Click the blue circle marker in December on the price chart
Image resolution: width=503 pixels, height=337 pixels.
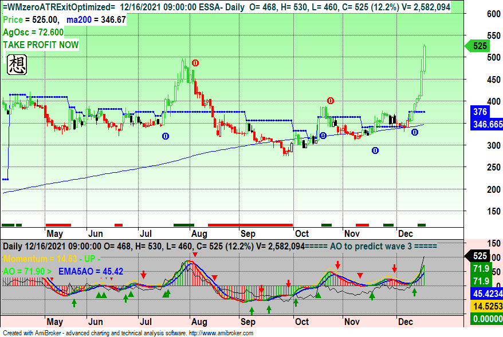(414, 132)
